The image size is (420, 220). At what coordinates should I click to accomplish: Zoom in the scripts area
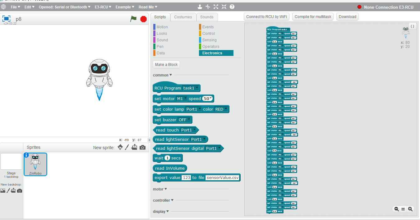[410, 209]
